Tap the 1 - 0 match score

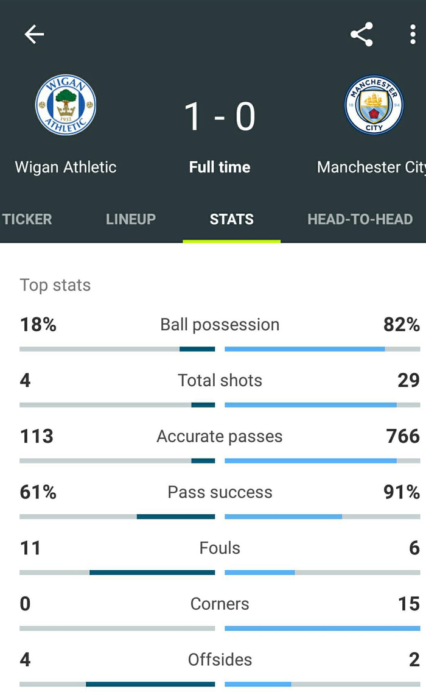coord(220,116)
